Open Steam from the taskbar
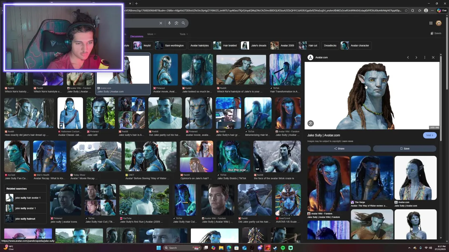This screenshot has height=252, width=449. coord(275,248)
